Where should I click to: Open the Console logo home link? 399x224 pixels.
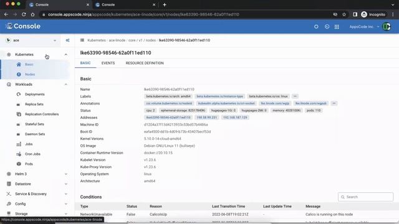coord(23,26)
